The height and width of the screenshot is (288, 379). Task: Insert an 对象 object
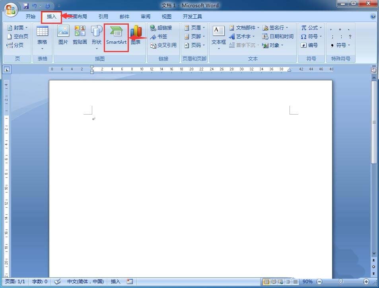pyautogui.click(x=273, y=45)
